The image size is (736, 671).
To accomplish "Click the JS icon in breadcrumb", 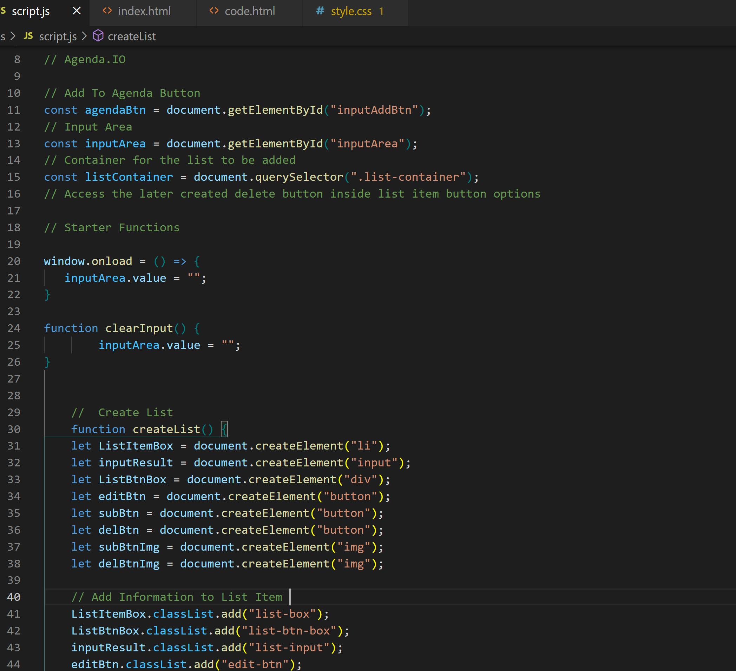I will pyautogui.click(x=28, y=36).
